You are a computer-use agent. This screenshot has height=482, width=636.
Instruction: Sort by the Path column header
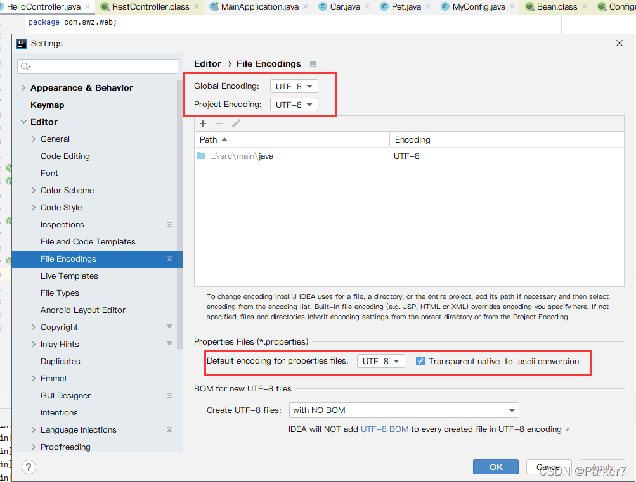tap(292, 140)
